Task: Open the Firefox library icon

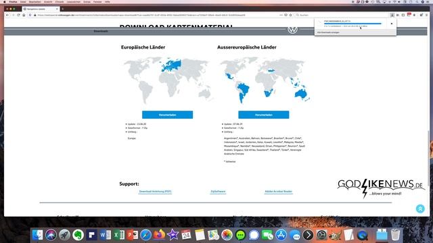Action: point(398,15)
